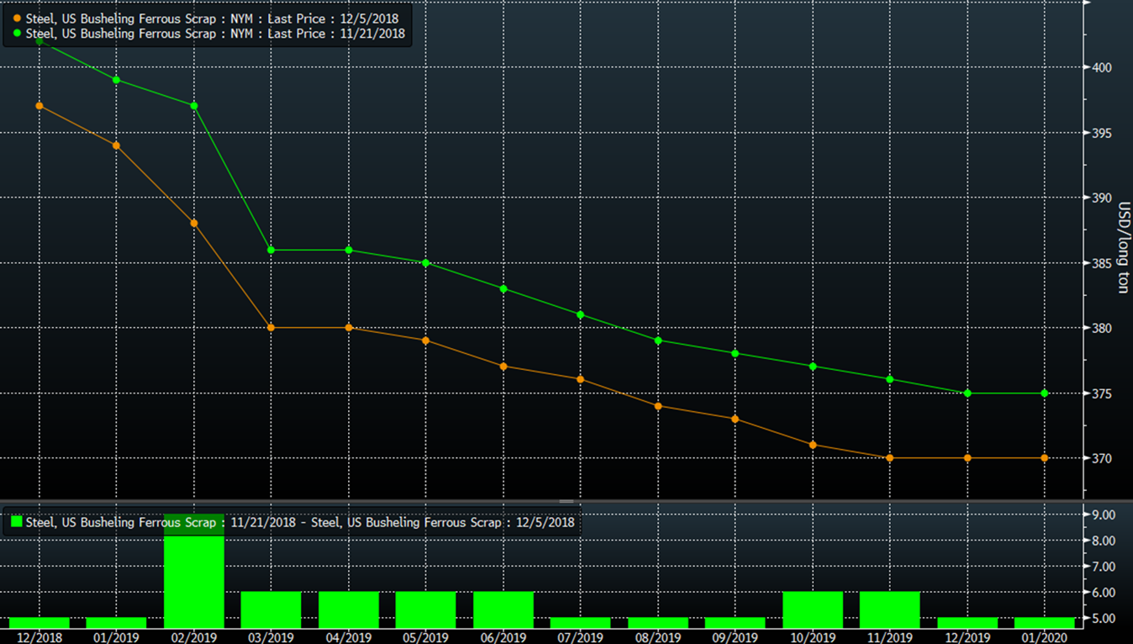This screenshot has height=644, width=1133.
Task: Select the green bar for 10/2019
Action: (x=813, y=610)
